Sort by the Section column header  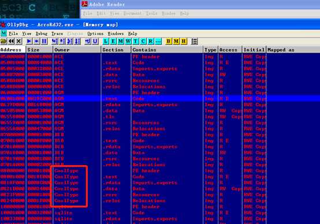pos(116,50)
